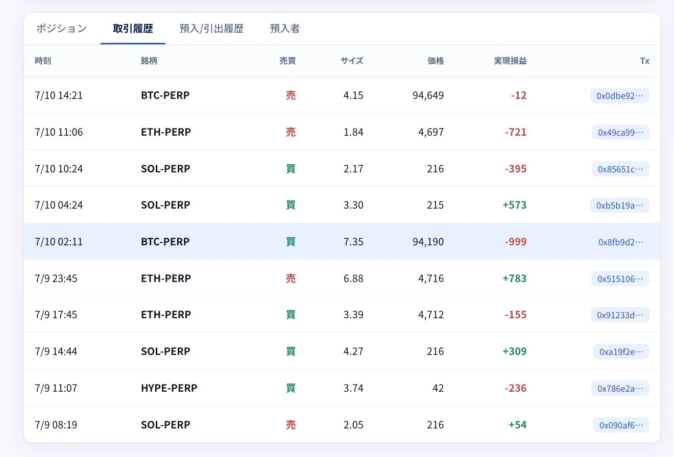Click the サイズ column header

(x=352, y=61)
